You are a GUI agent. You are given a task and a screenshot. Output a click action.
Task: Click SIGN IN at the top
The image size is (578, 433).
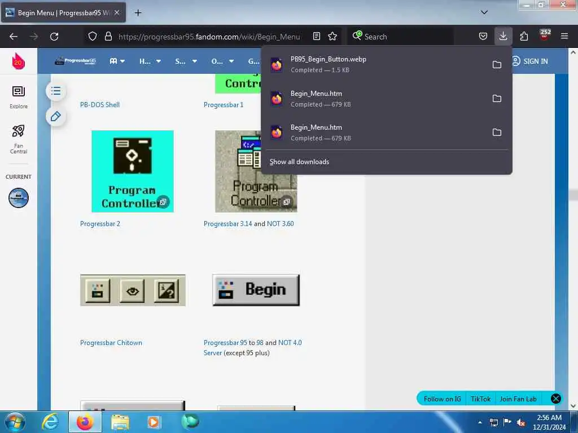coord(530,61)
